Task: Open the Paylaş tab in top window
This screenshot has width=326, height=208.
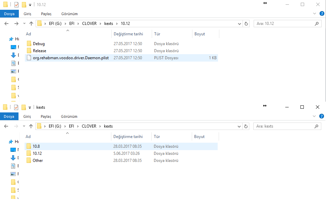Action: 46,14
